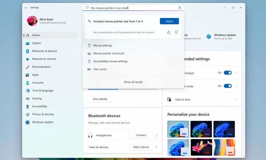This screenshot has height=160, width=266.
Task: Click the AI search sparkle icon
Action: tap(87, 7)
